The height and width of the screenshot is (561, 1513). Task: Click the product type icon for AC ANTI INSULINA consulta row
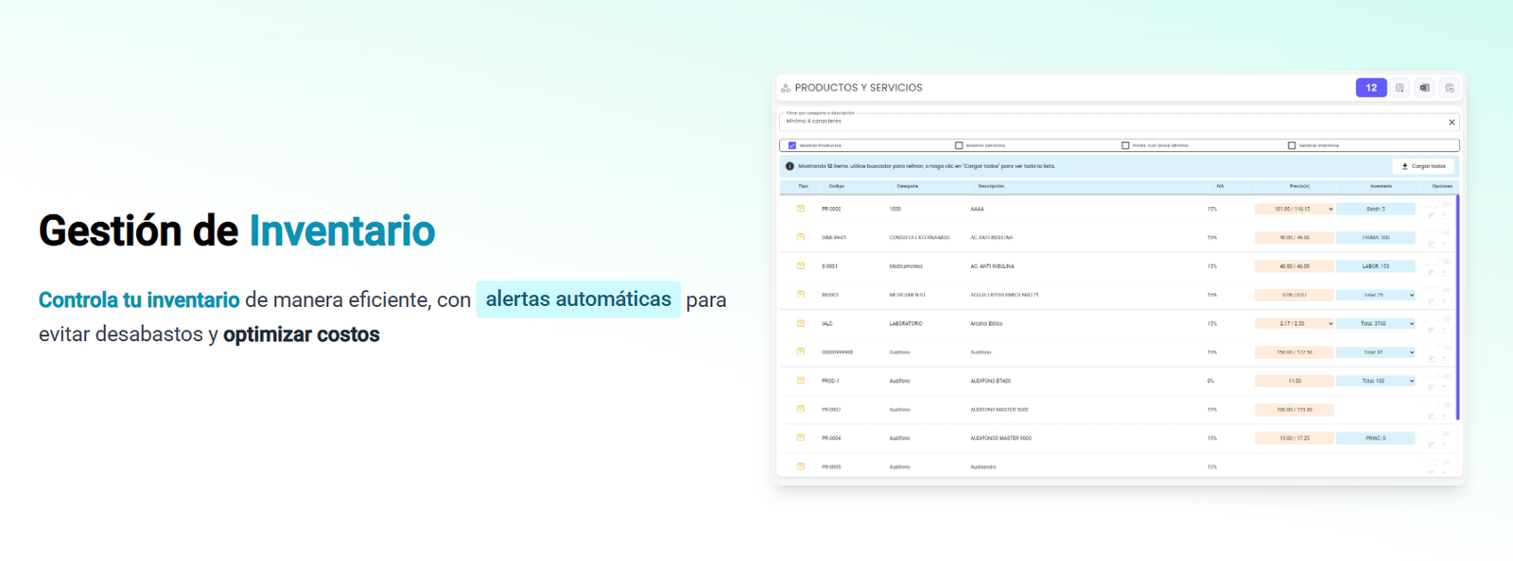(801, 237)
